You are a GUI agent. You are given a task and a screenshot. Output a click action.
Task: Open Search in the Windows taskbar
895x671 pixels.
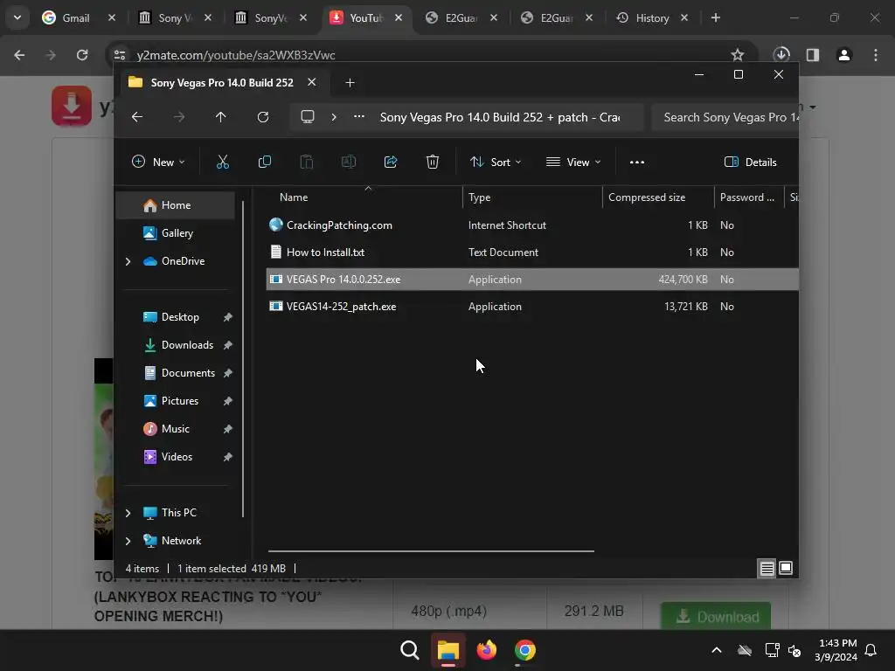tap(409, 650)
